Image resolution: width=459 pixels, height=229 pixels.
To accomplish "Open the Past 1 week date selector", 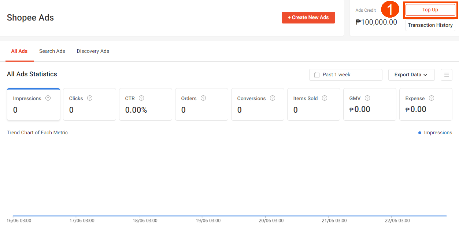I will (x=346, y=75).
